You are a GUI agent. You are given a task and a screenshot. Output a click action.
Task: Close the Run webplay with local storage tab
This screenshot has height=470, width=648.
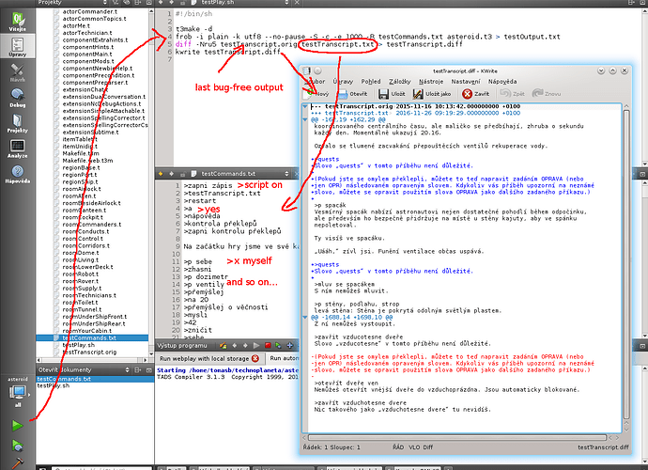click(x=255, y=358)
